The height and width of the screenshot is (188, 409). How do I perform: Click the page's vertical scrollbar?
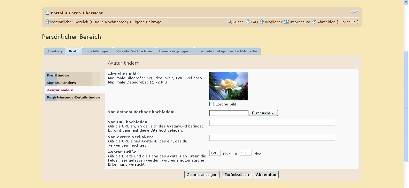[x=406, y=106]
